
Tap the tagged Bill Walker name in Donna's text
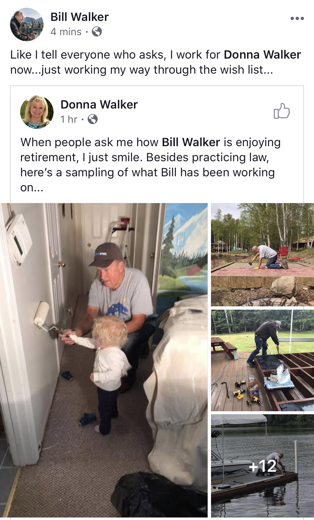[x=191, y=142]
